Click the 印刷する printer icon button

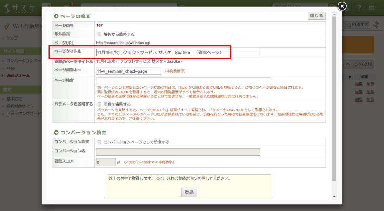coord(356,25)
